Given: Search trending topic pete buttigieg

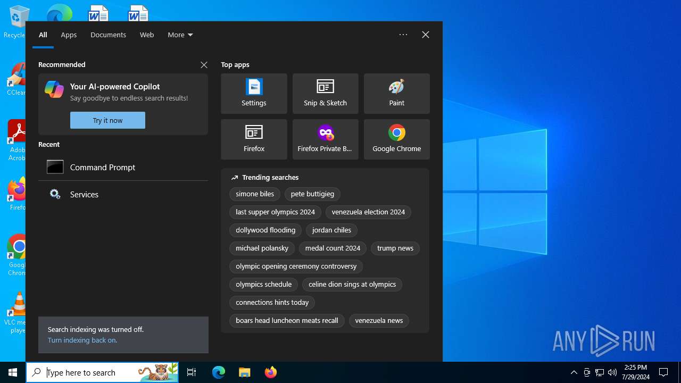Looking at the screenshot, I should pos(312,194).
